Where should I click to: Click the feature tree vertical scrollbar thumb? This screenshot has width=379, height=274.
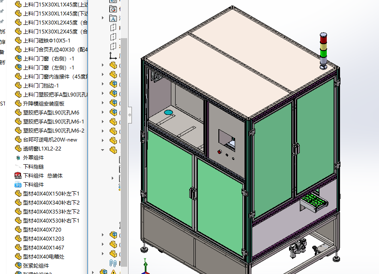point(124,152)
